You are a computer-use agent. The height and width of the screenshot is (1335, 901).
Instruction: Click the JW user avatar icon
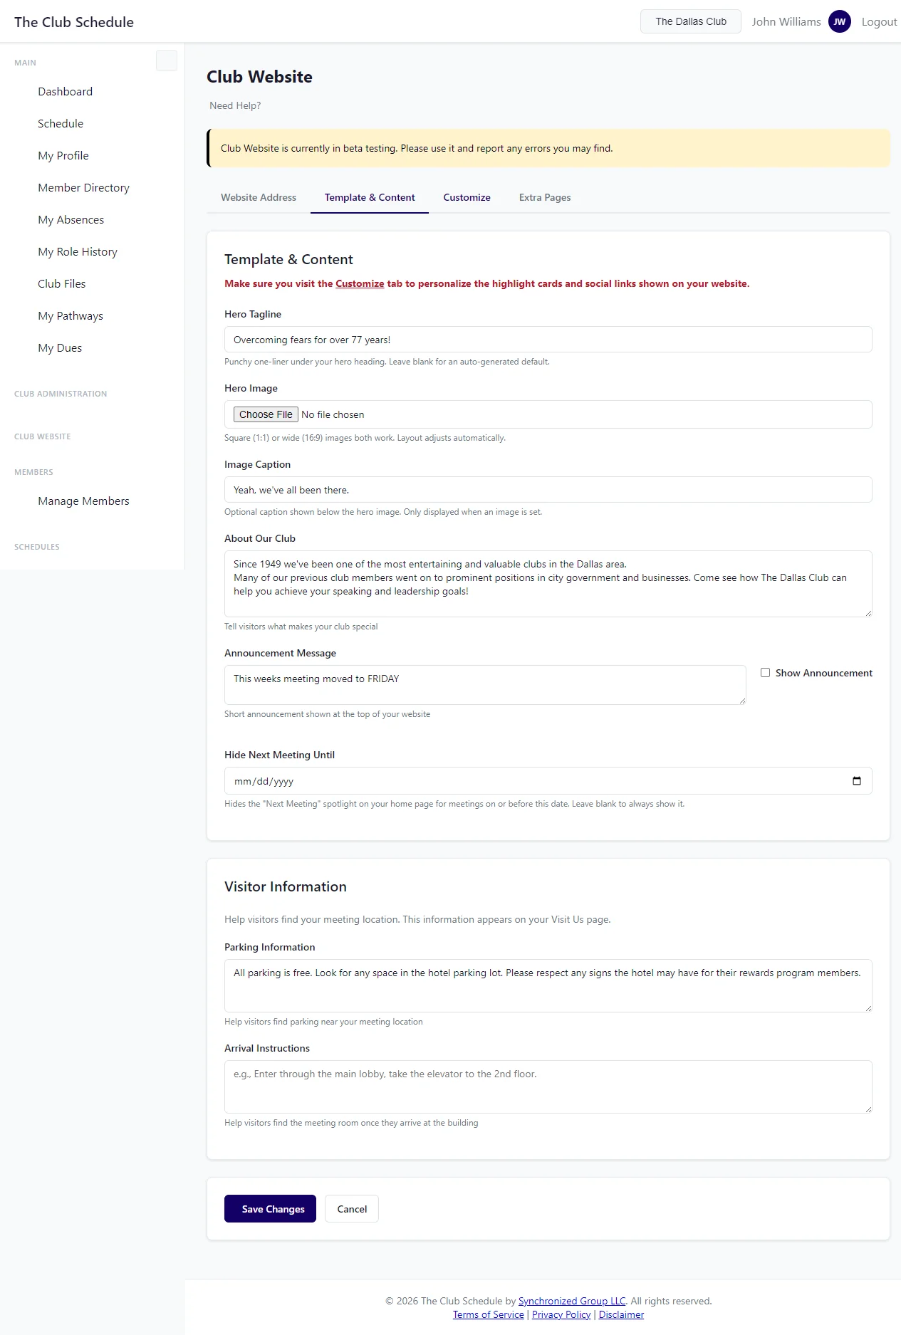[x=839, y=21]
